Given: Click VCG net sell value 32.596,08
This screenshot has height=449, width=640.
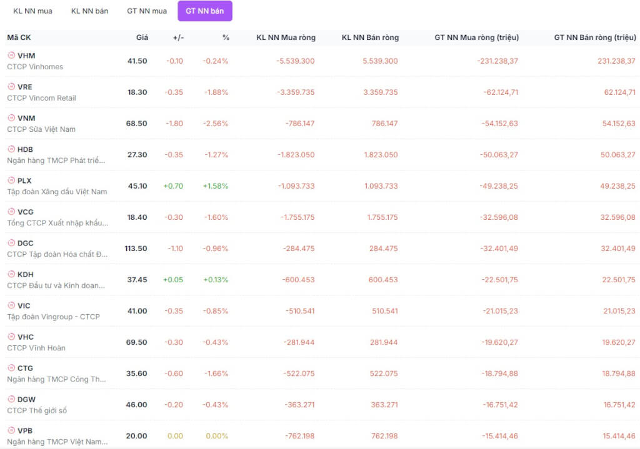Looking at the screenshot, I should click(617, 217).
